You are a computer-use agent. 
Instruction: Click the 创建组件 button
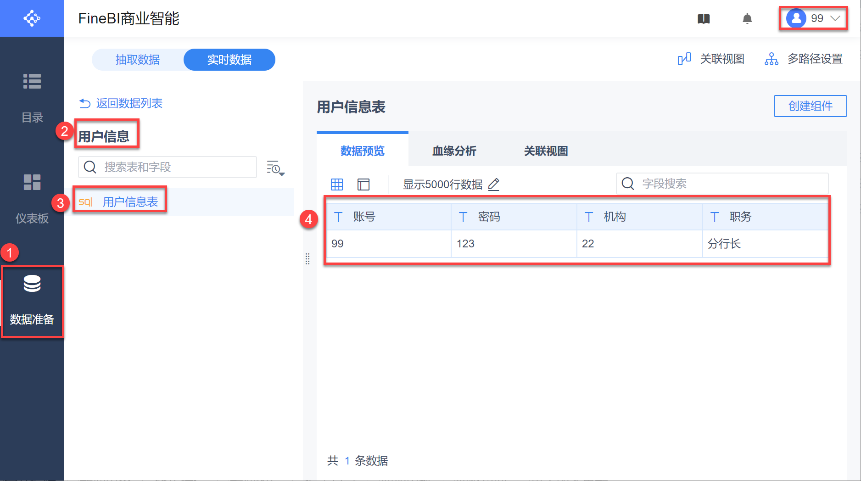[x=810, y=106]
